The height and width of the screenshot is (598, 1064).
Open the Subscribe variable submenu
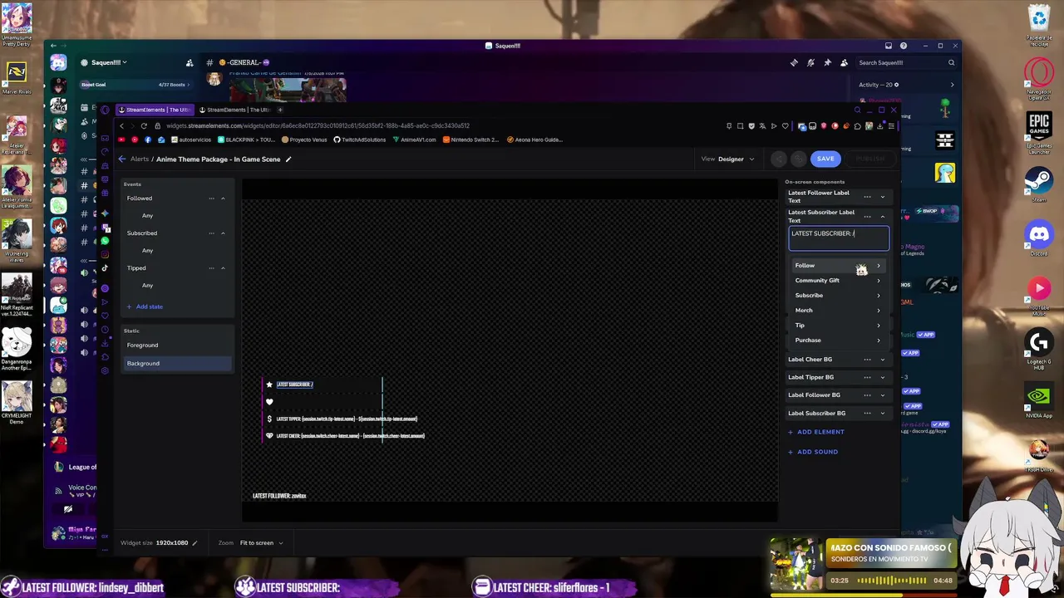tap(837, 296)
